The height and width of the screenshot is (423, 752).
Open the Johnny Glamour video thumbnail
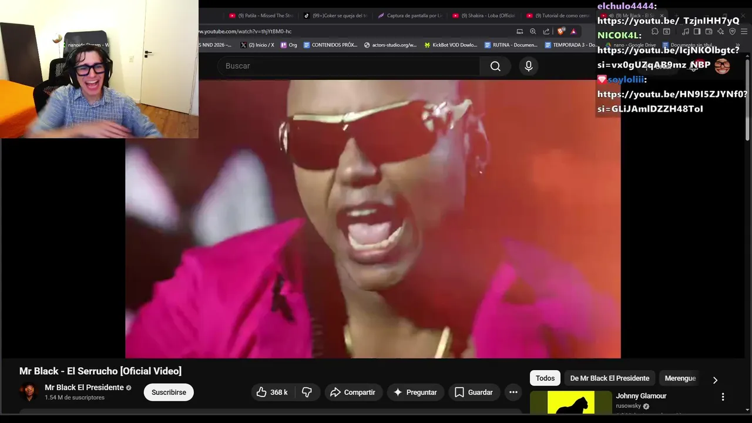tap(571, 402)
